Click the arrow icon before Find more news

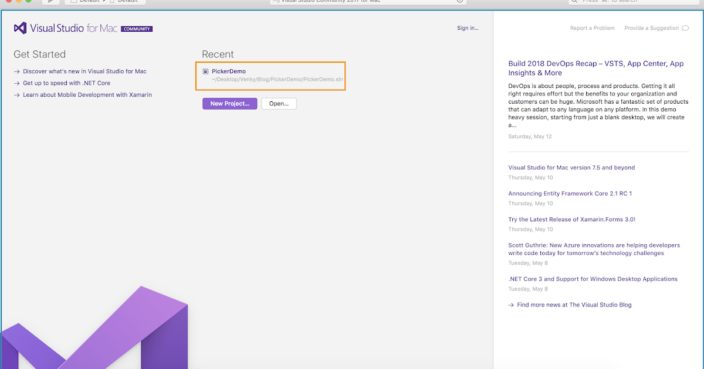[x=511, y=305]
